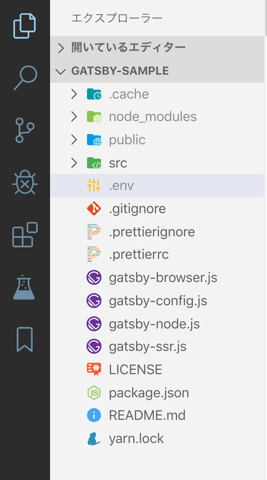
Task: Select the node_modules folder name
Action: click(153, 117)
